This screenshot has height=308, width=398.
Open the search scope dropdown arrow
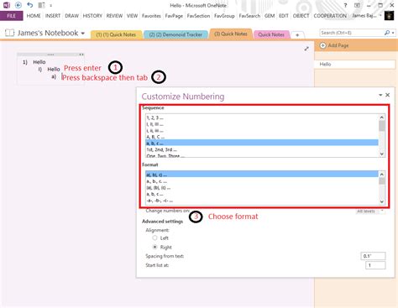393,33
